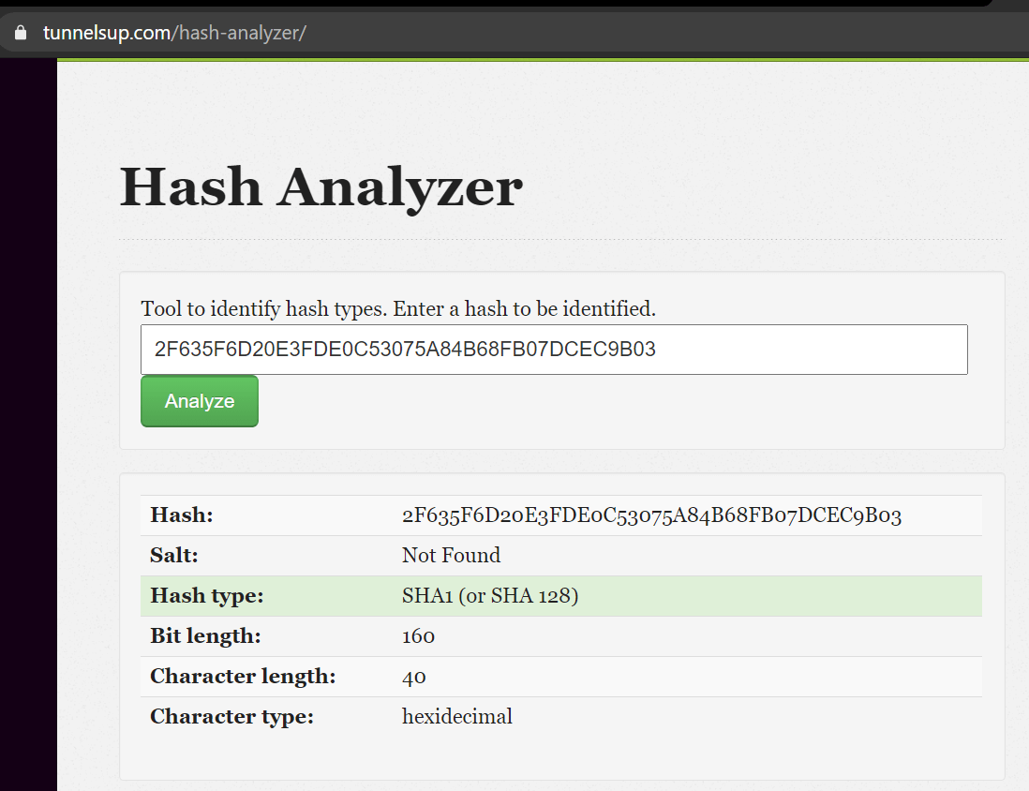1029x791 pixels.
Task: Click the bit length value 160
Action: [418, 636]
